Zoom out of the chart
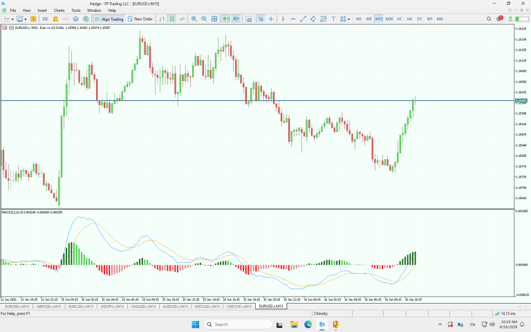 [x=204, y=19]
